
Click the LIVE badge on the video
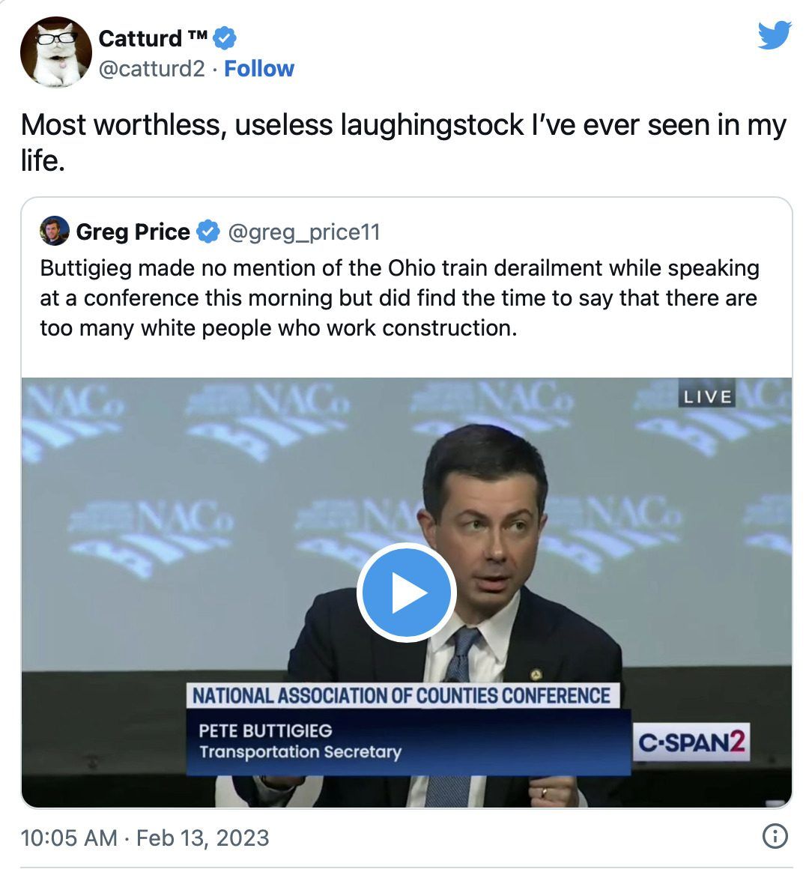pos(706,396)
